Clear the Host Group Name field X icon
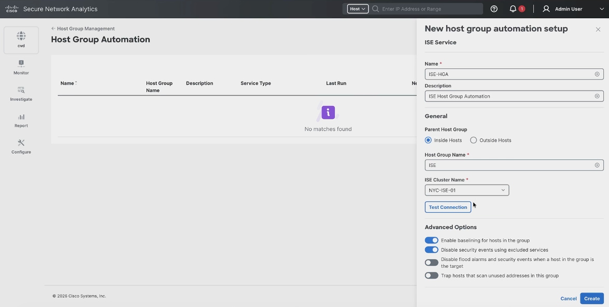Viewport: 609px width, 307px height. [x=597, y=165]
